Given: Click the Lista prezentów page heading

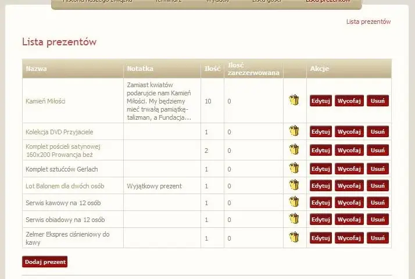Looking at the screenshot, I should (x=59, y=41).
